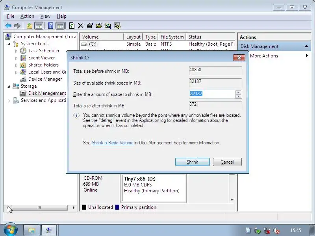315x236 pixels.
Task: Click the File System column header
Action: pos(172,37)
